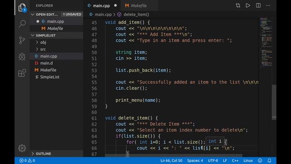Screen dimensions: 291x164
Task: Open the Explorer view in activity bar
Action: point(22,8)
